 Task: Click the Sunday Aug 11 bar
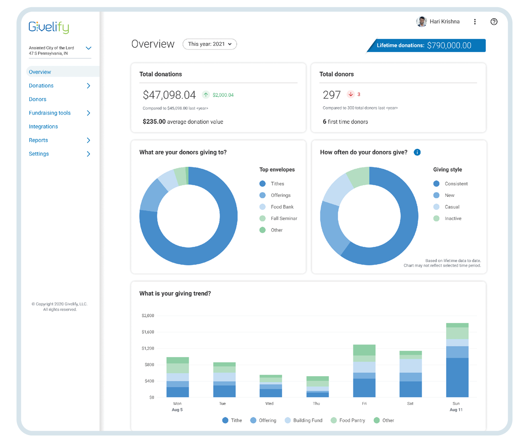click(x=457, y=360)
